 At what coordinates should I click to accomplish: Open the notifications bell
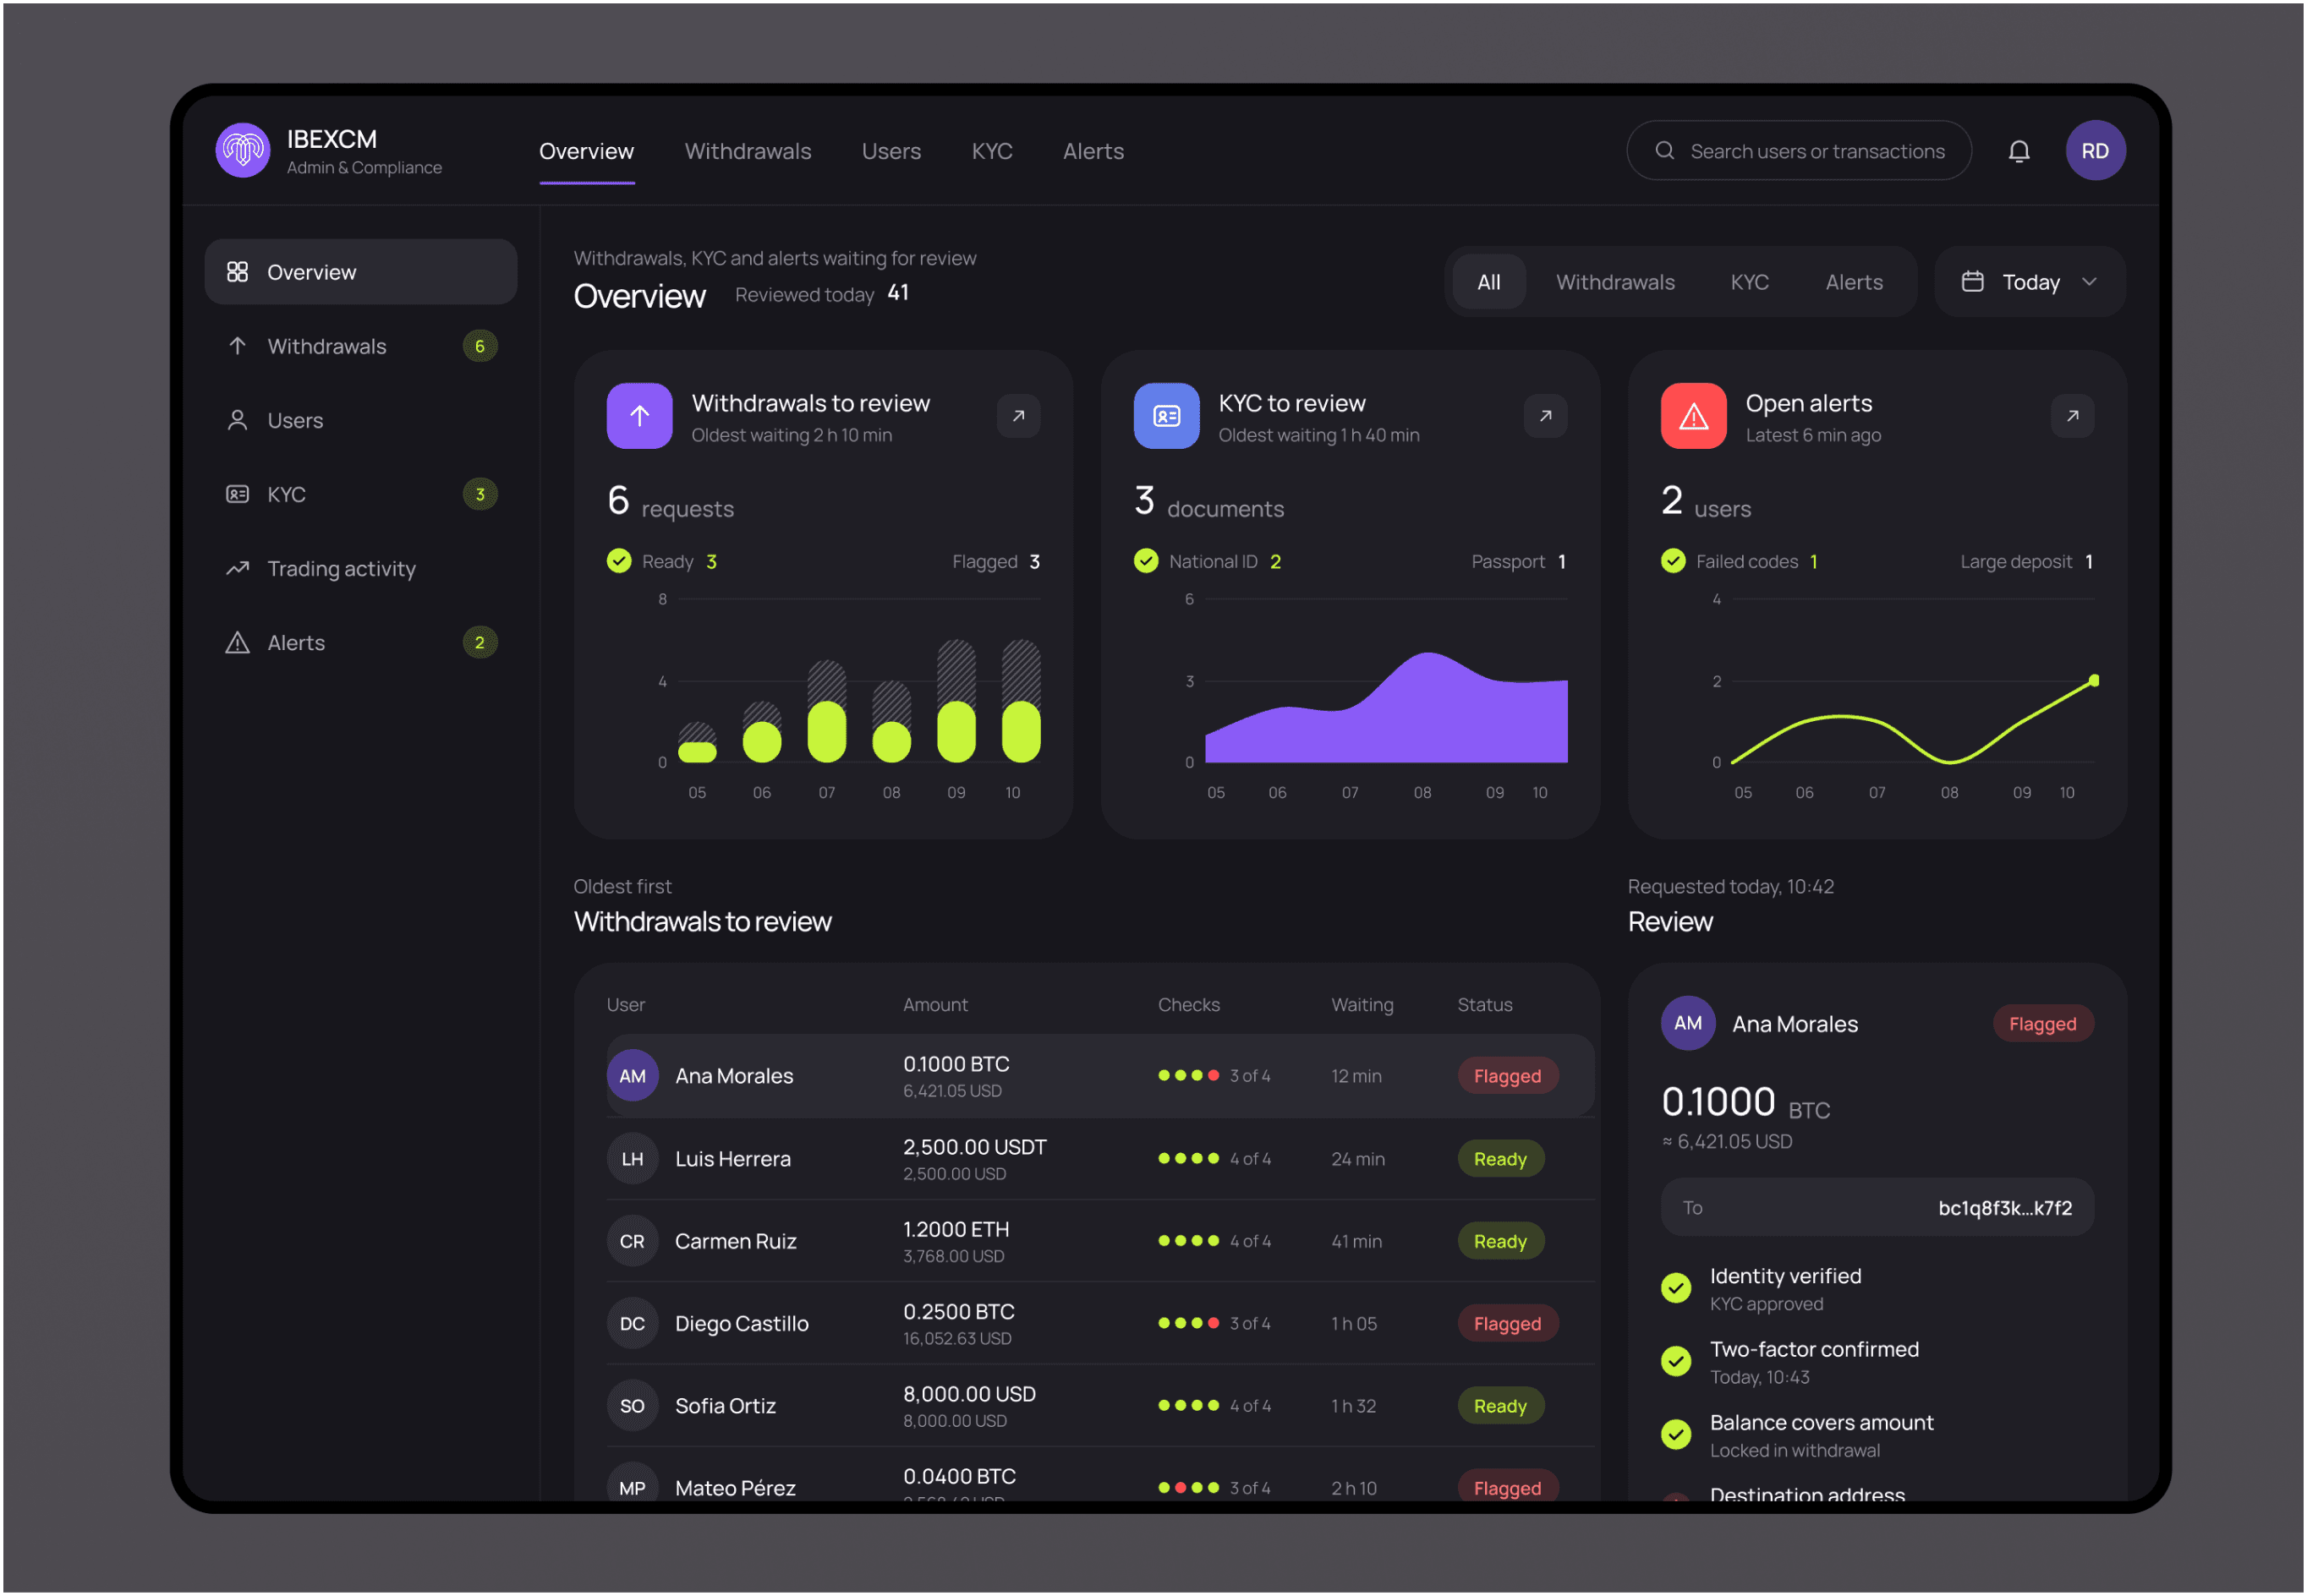(2019, 151)
